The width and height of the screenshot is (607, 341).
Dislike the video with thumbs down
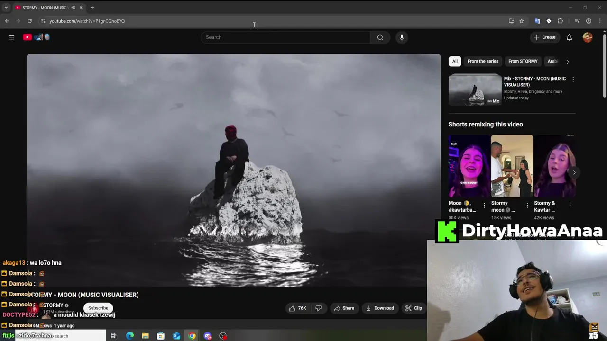point(318,308)
